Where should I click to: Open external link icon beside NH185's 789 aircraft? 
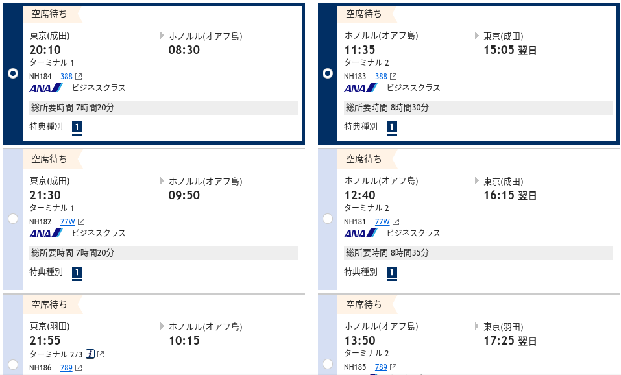(393, 367)
